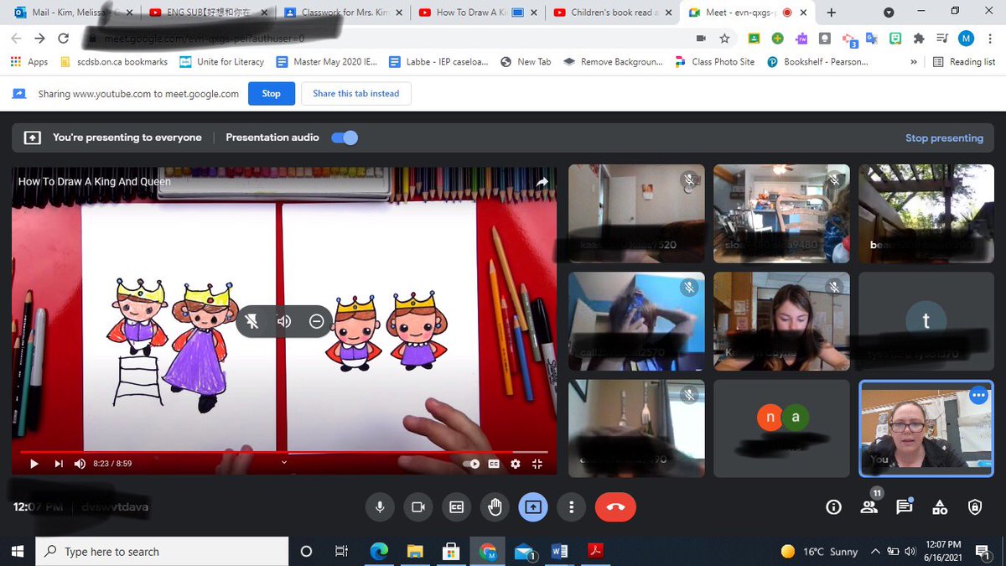
Task: Turn on captions in Meet toolbar
Action: tap(456, 506)
